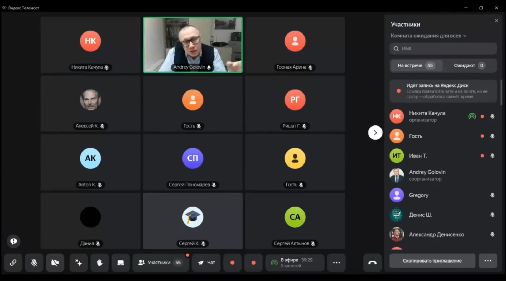Select the Andrey Golovin video tile

[x=193, y=45]
